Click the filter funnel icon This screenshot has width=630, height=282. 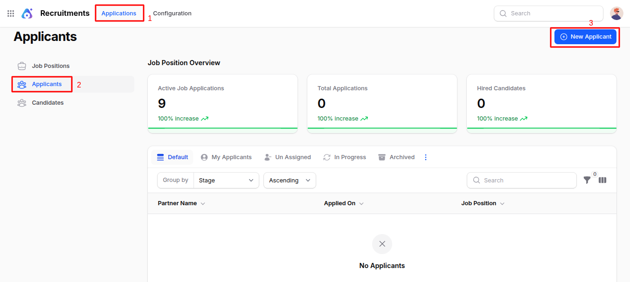(587, 180)
